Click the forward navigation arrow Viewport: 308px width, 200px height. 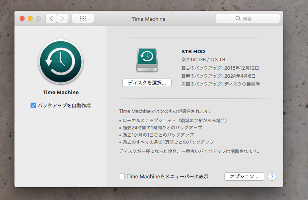[x=62, y=18]
